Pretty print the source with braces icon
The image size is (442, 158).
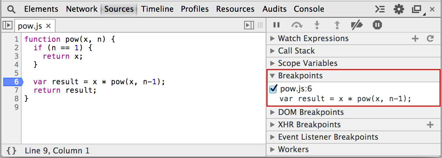(x=11, y=150)
